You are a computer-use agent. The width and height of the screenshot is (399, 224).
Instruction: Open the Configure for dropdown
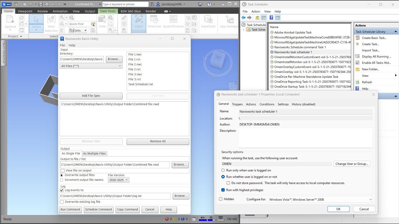[x=321, y=199]
